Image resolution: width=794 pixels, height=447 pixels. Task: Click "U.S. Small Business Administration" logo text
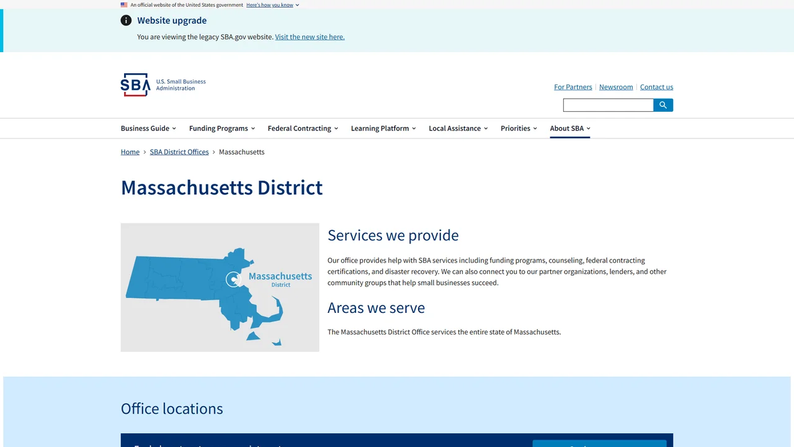(x=181, y=85)
